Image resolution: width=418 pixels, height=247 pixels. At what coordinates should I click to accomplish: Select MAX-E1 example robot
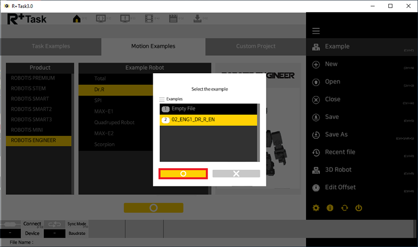pyautogui.click(x=116, y=112)
